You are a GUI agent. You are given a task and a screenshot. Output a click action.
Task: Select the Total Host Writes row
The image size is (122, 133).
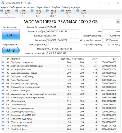(x=61, y=126)
